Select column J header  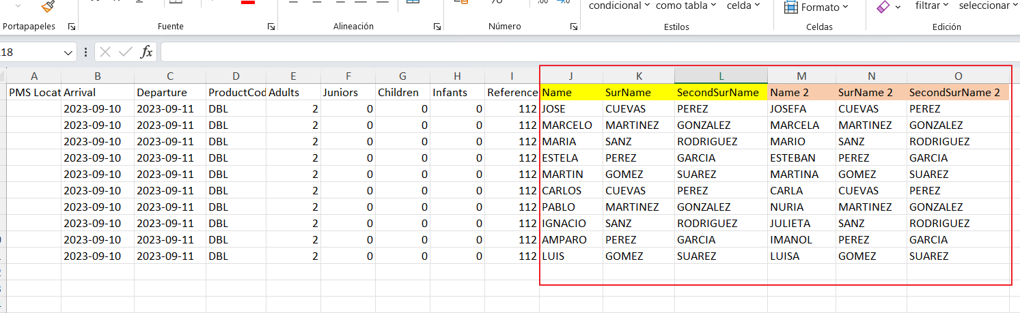point(570,76)
